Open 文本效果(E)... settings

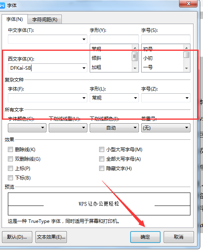[x=51, y=237]
